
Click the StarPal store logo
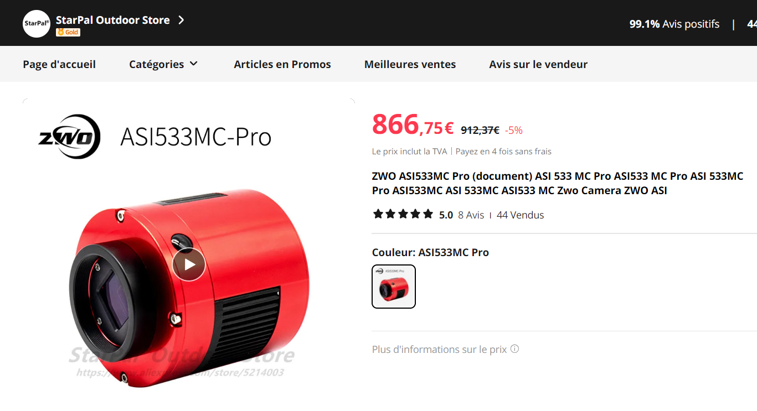click(x=37, y=24)
